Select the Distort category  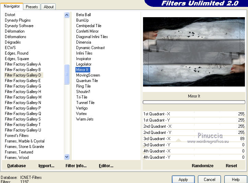pos(10,15)
